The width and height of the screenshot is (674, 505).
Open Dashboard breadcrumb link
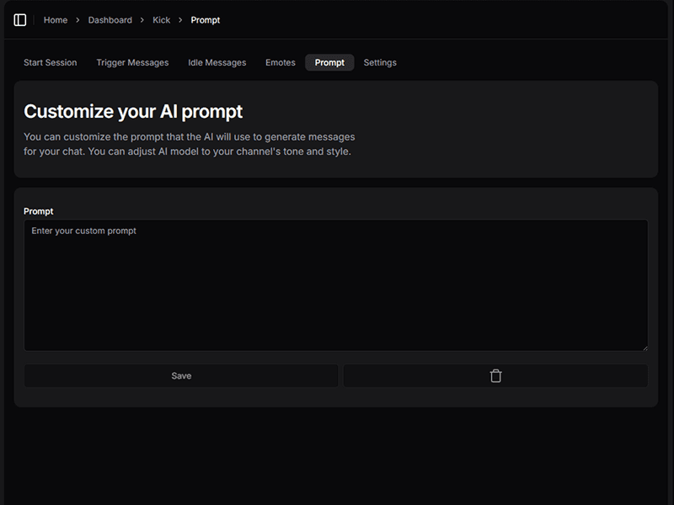110,20
